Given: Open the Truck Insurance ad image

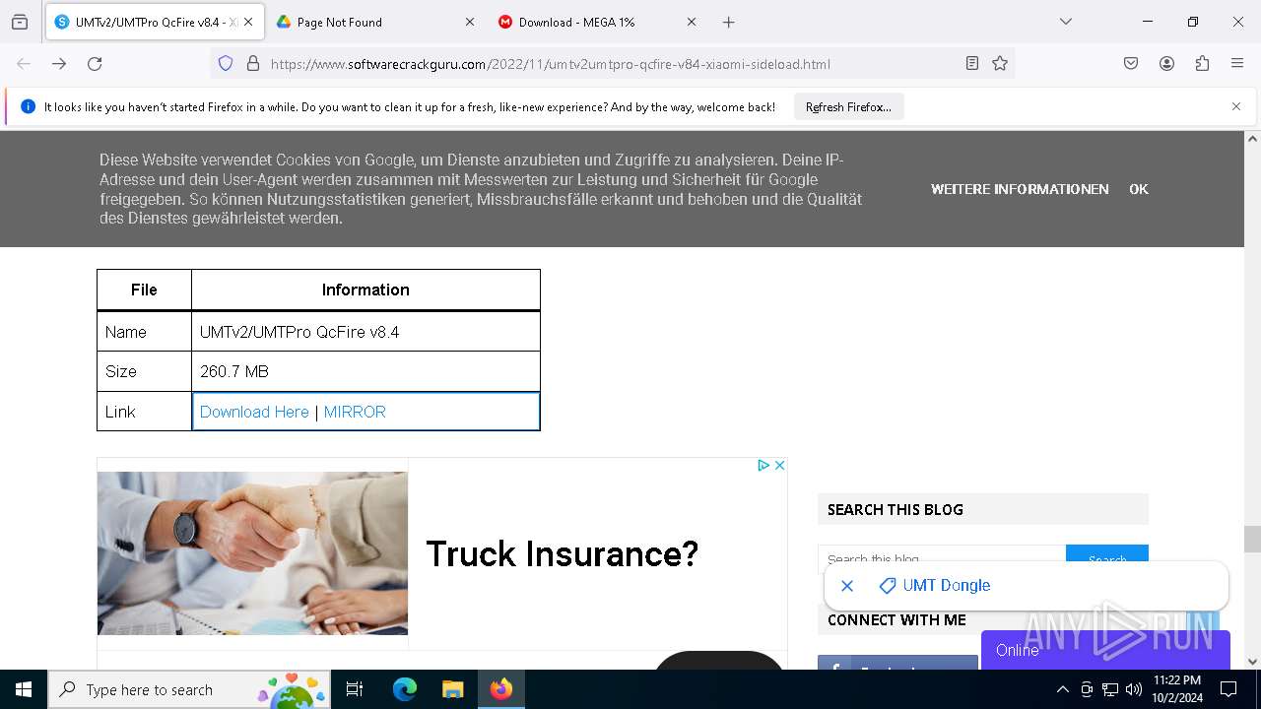Looking at the screenshot, I should click(252, 553).
